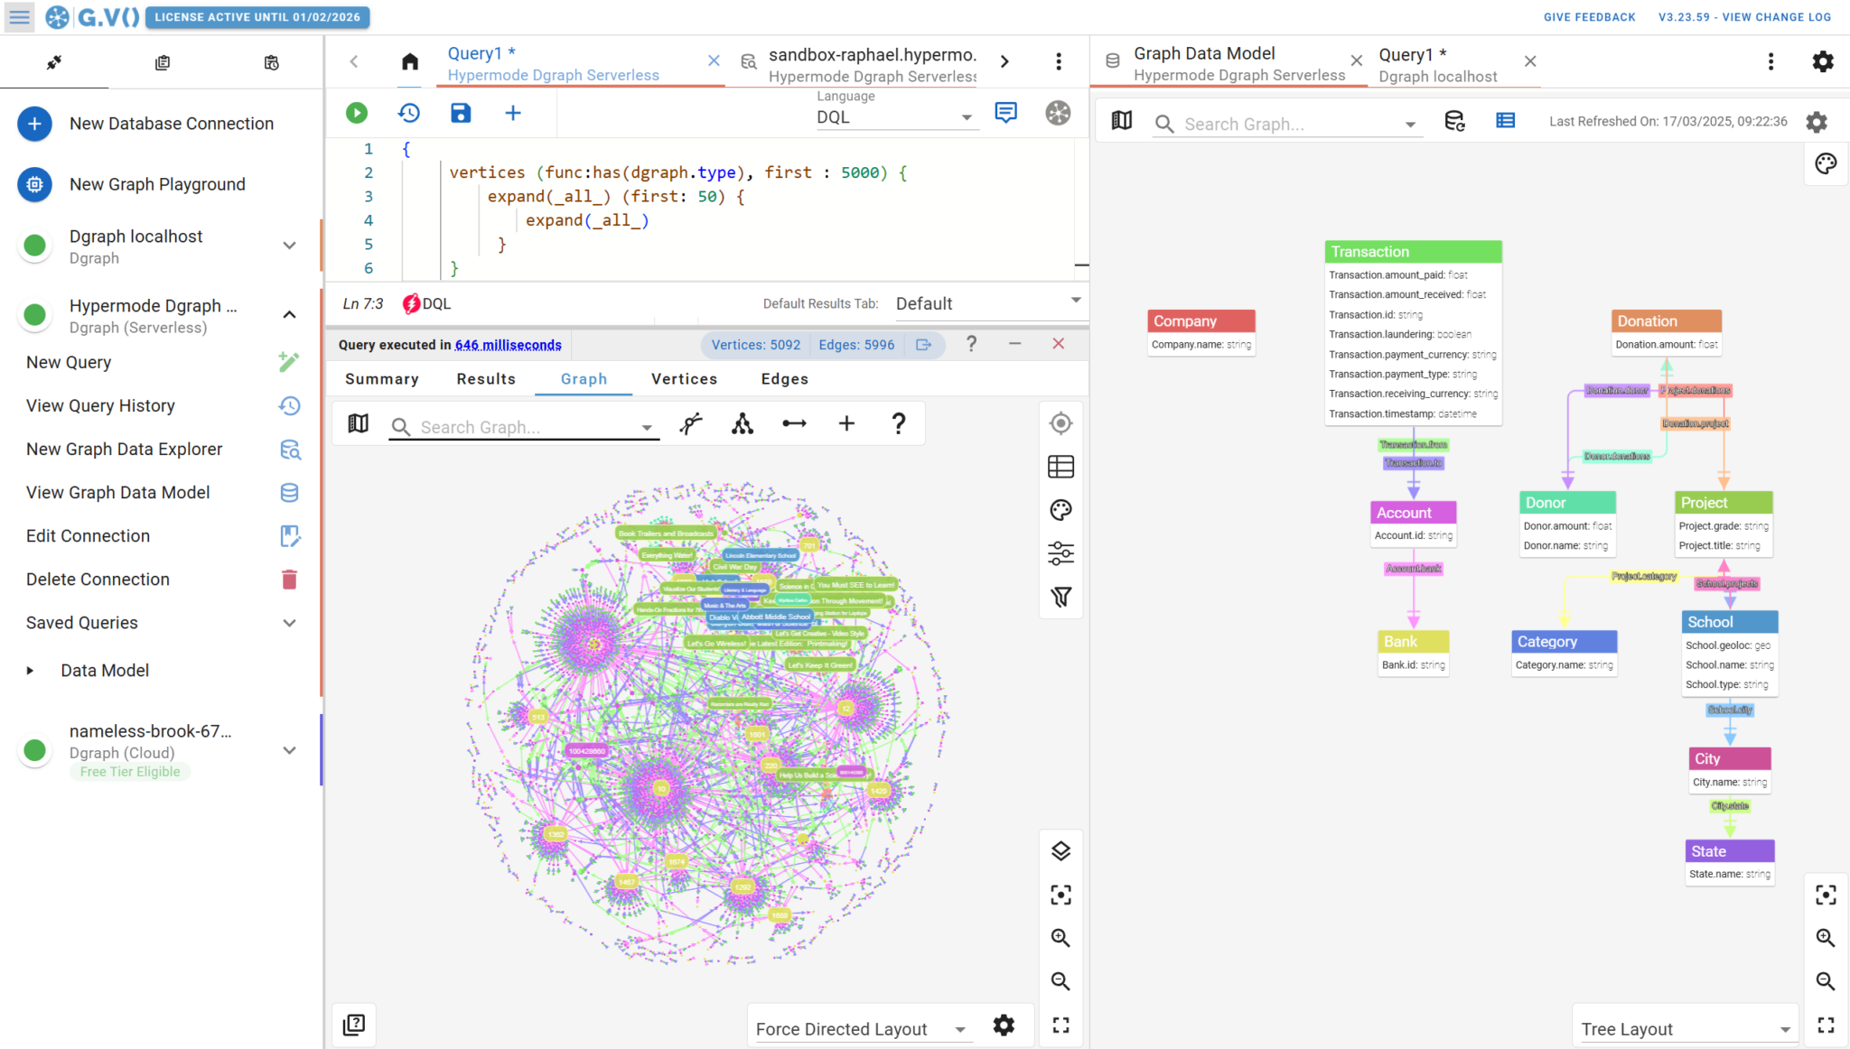Refresh the Graph Data Model database icon
1850x1049 pixels.
point(1453,121)
